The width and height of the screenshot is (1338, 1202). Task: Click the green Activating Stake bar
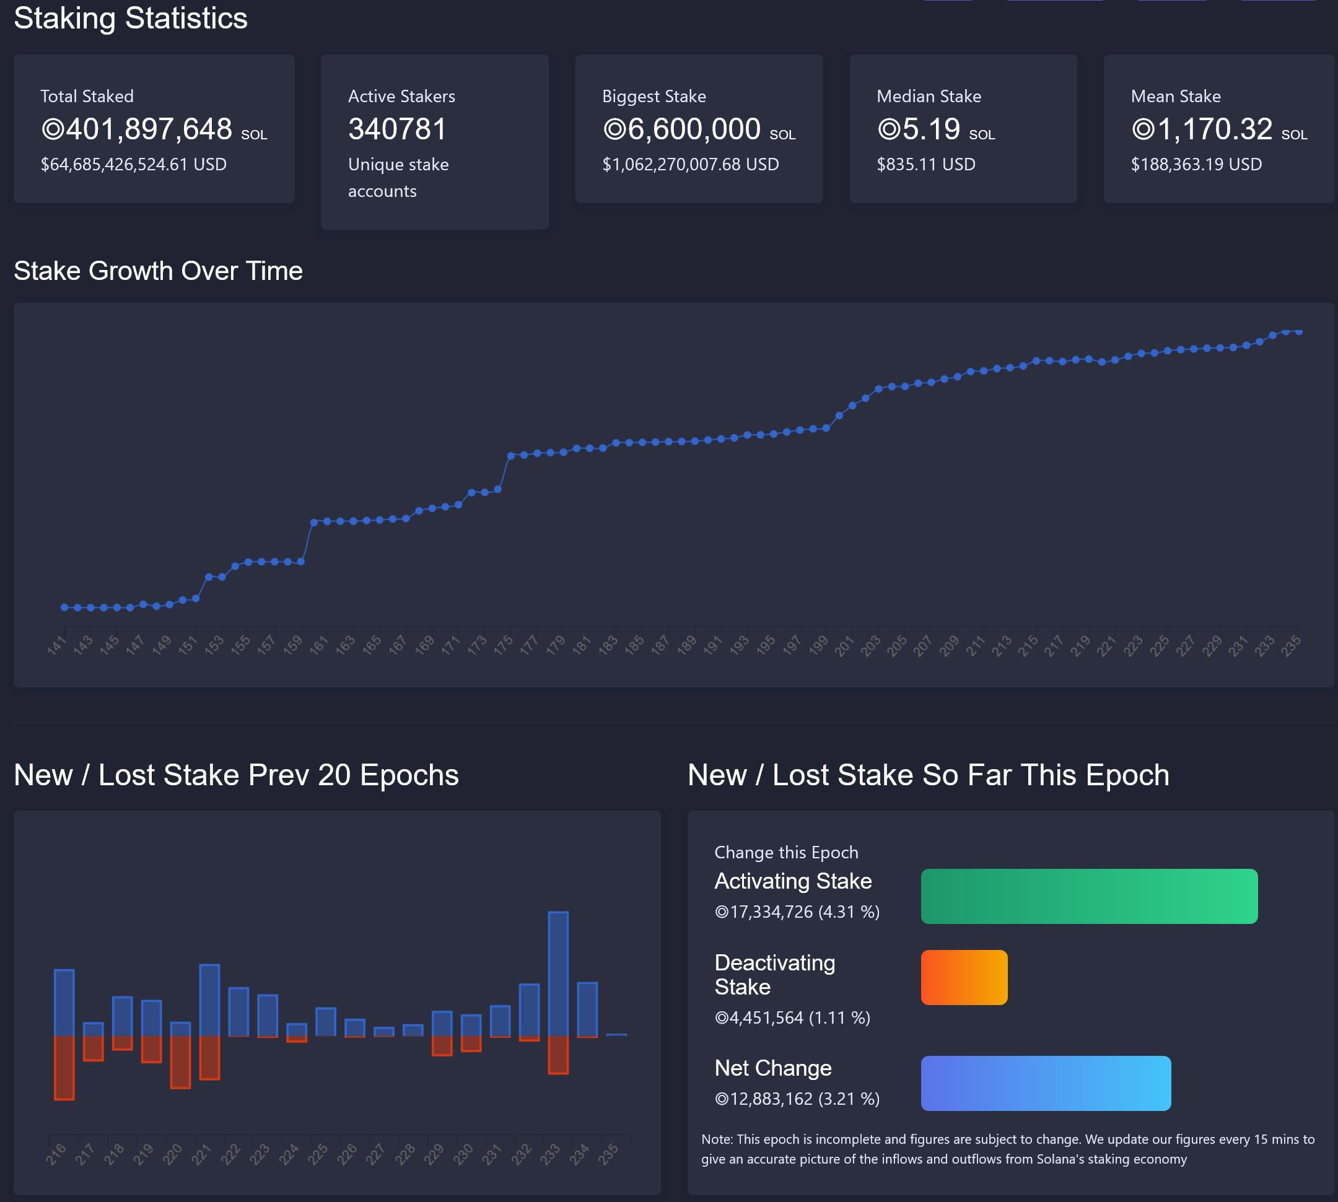tap(1089, 896)
